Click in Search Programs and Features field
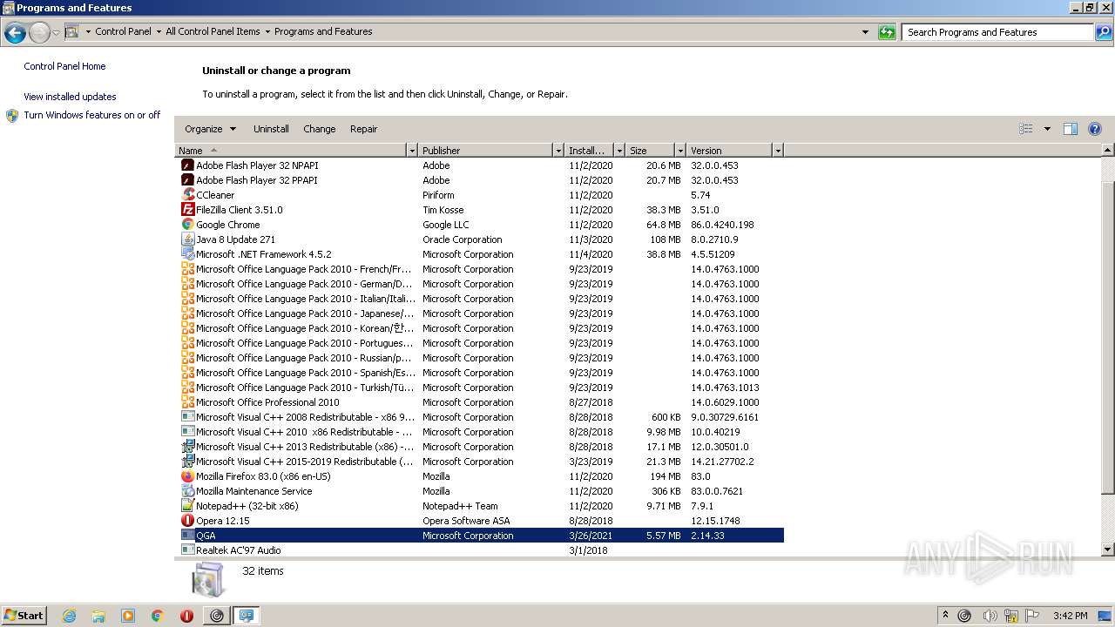Viewport: 1115px width, 627px height. [x=997, y=32]
